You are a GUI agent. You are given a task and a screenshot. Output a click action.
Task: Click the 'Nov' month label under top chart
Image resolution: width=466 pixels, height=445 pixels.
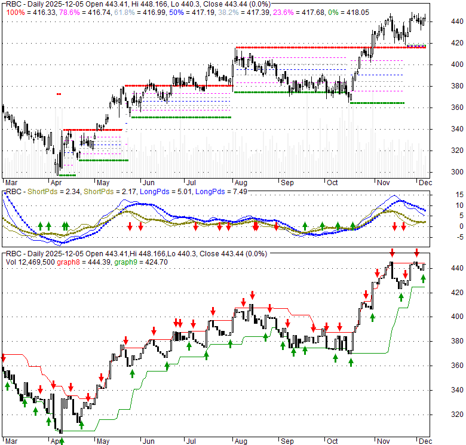coord(383,183)
